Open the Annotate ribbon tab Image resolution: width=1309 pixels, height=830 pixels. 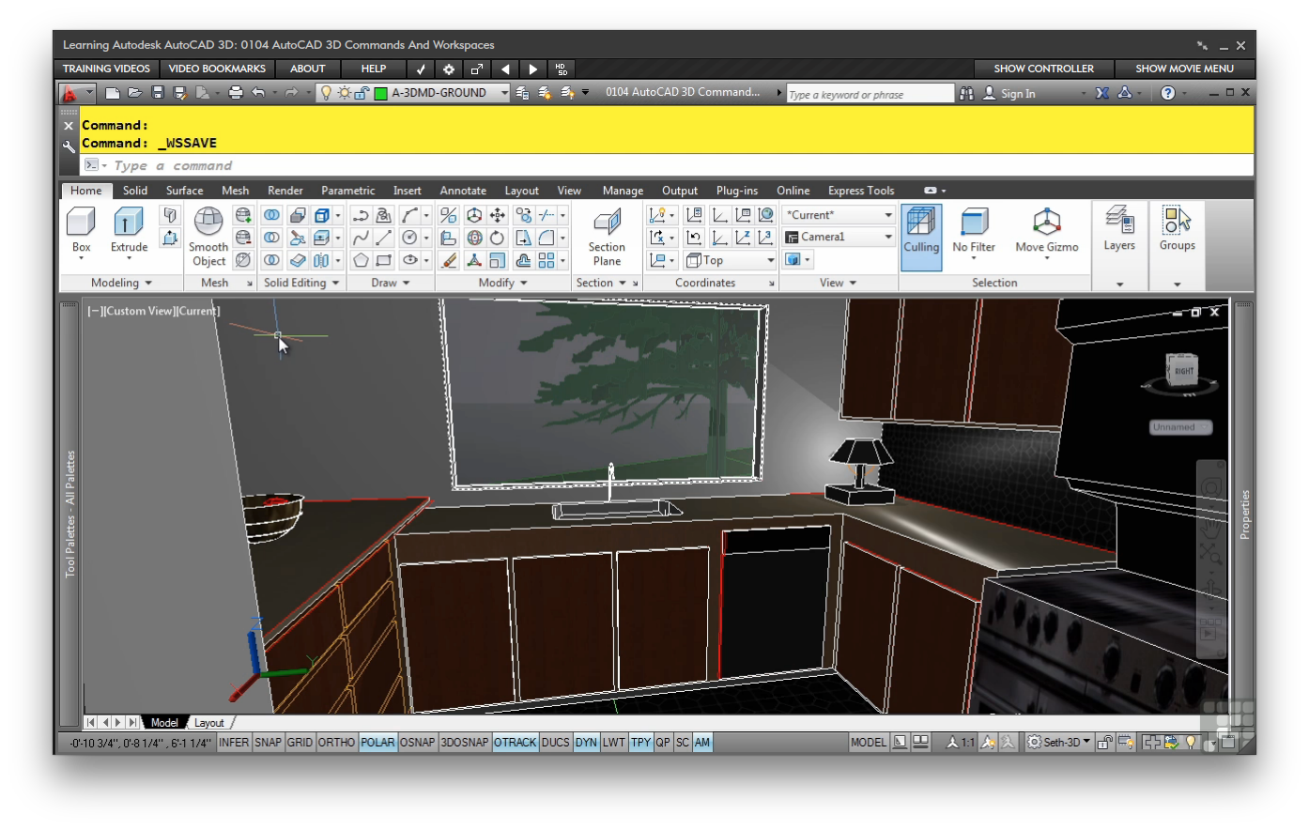pos(463,191)
